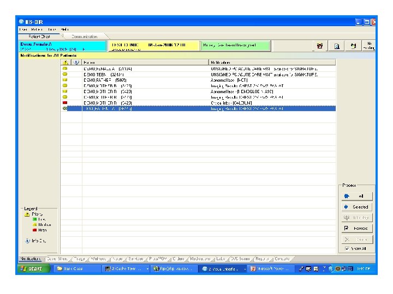393x294 pixels.
Task: Sort by the Patient column header
Action: pyautogui.click(x=145, y=62)
